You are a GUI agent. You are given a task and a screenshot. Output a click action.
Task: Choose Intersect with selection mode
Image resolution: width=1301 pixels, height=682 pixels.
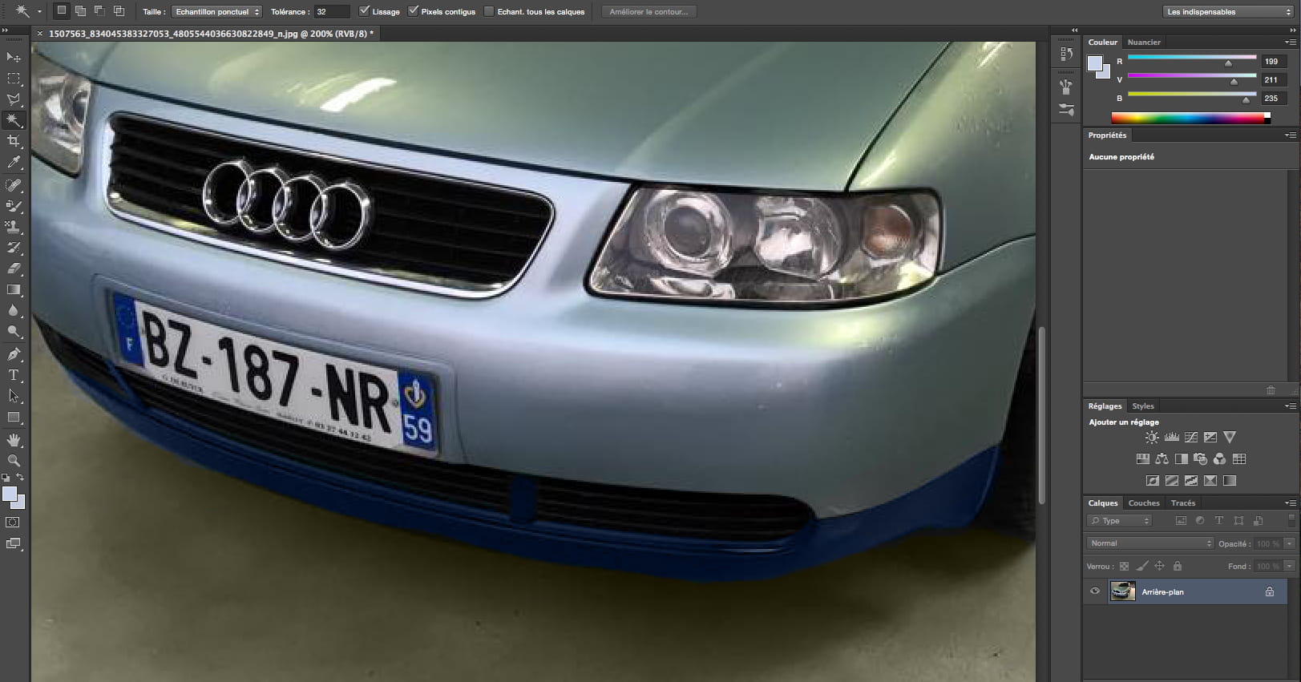119,11
